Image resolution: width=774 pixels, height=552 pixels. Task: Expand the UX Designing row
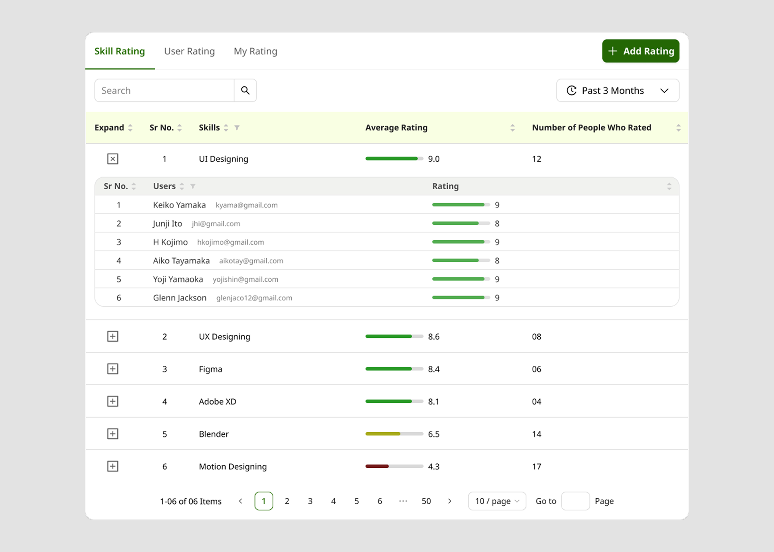(x=113, y=336)
